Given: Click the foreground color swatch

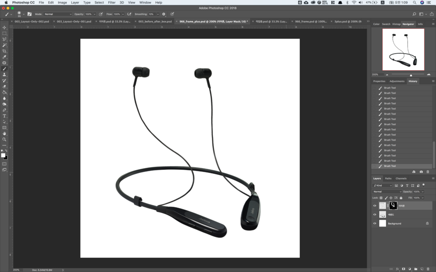Looking at the screenshot, I should pyautogui.click(x=3, y=154).
